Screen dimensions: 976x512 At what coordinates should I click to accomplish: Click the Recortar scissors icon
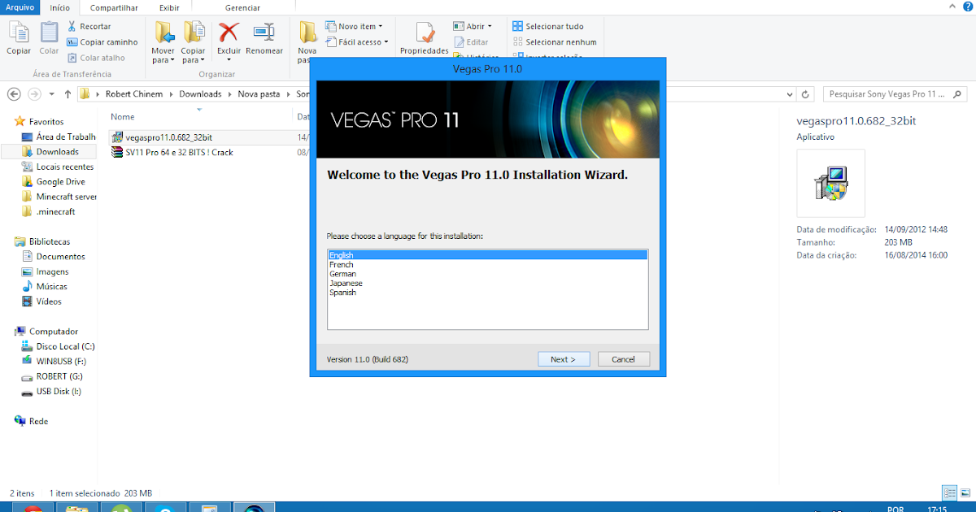coord(72,27)
